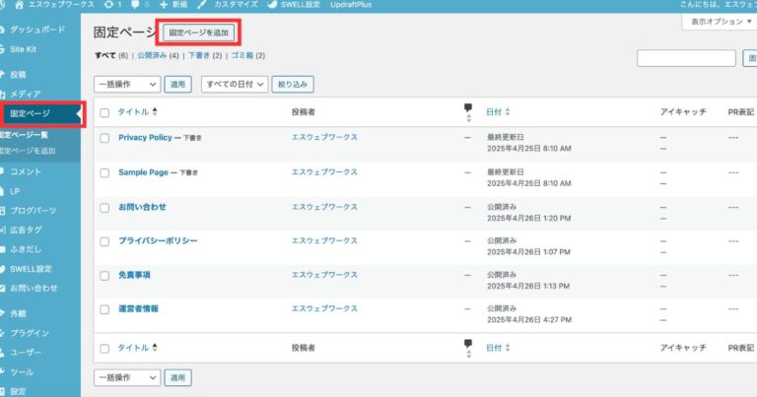The width and height of the screenshot is (757, 397).
Task: Click sort arrows next to タイトル header
Action: [154, 112]
